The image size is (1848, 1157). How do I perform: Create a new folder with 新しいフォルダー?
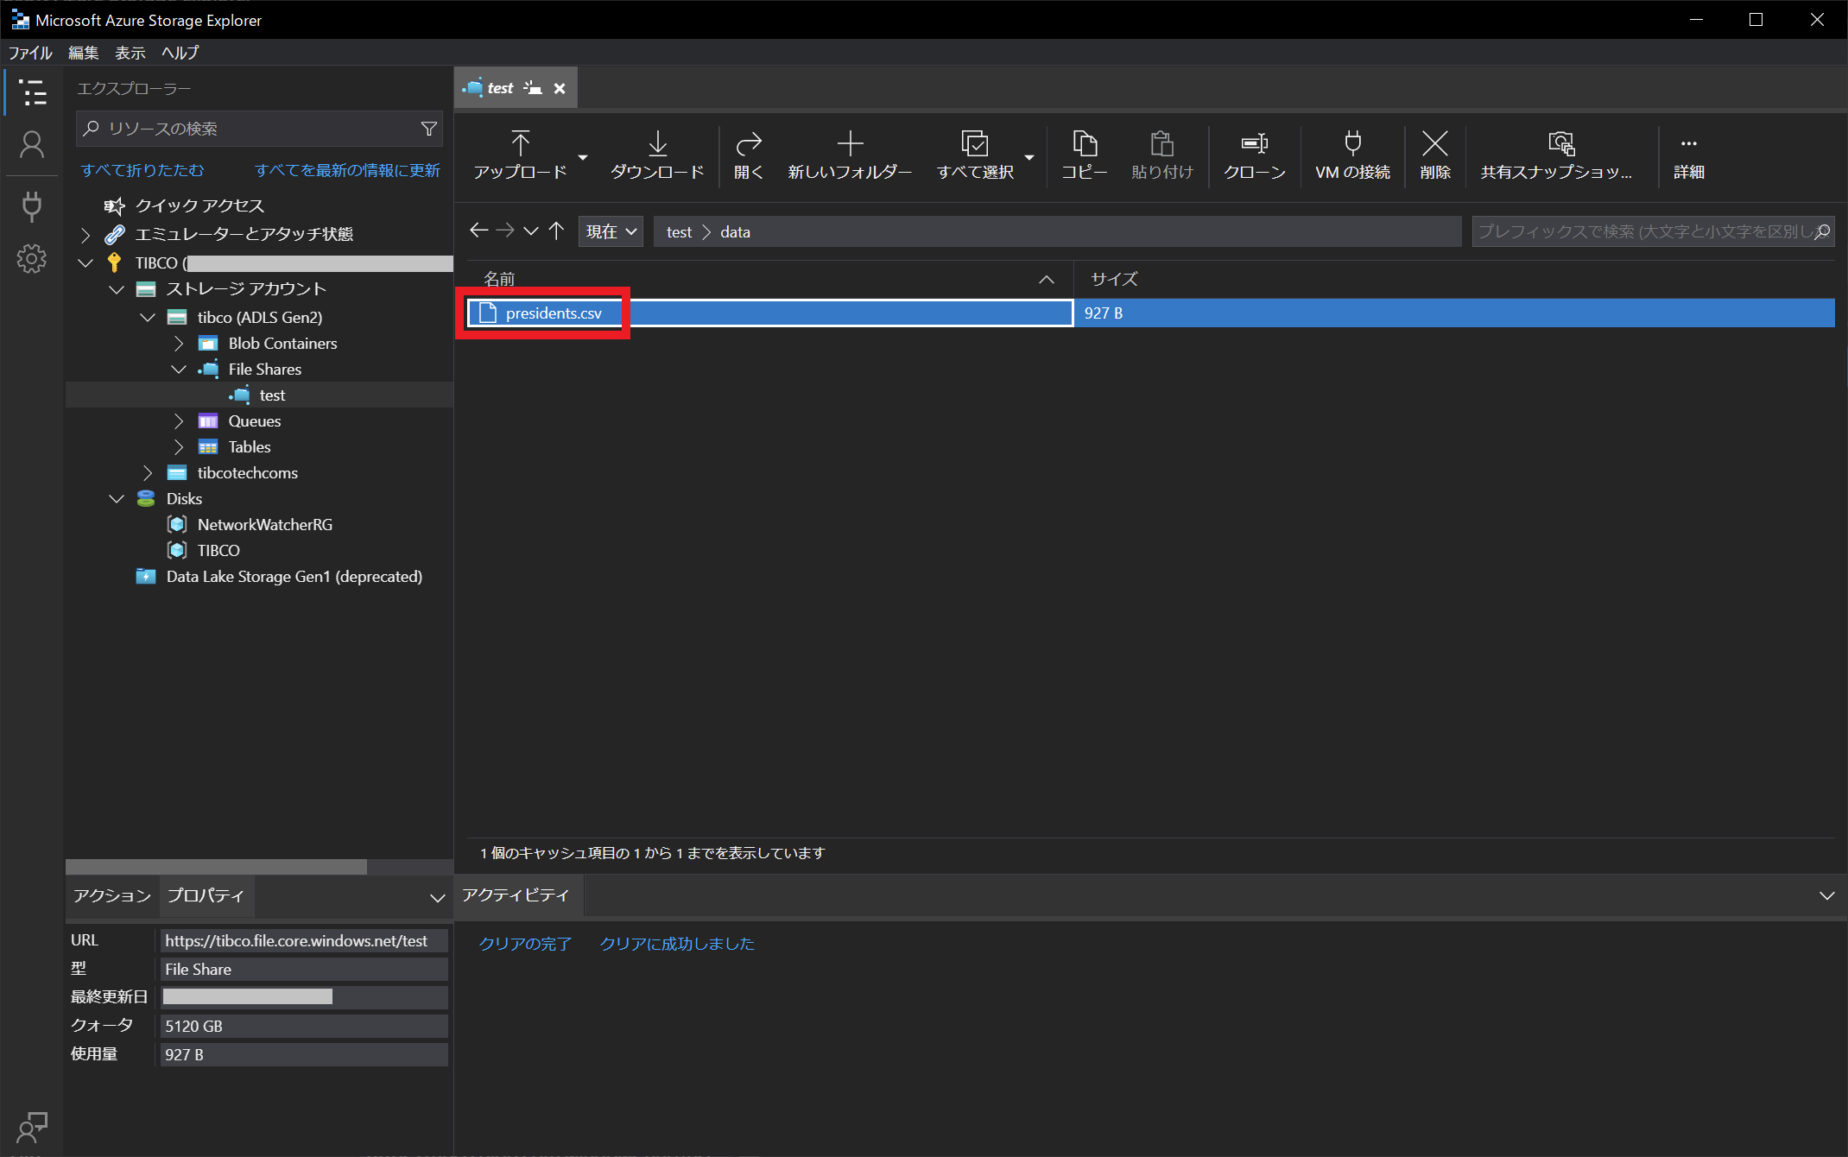[x=850, y=155]
